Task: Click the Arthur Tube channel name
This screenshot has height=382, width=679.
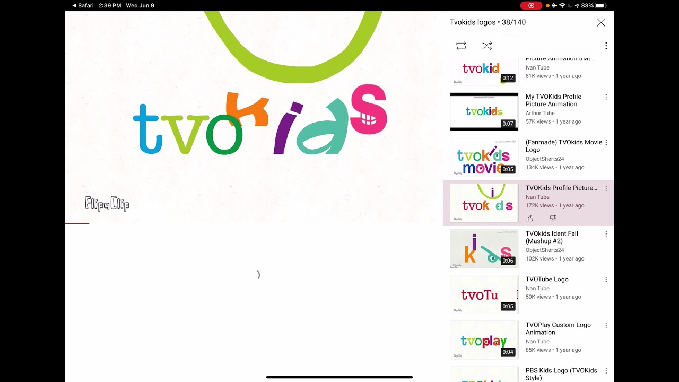Action: point(540,113)
